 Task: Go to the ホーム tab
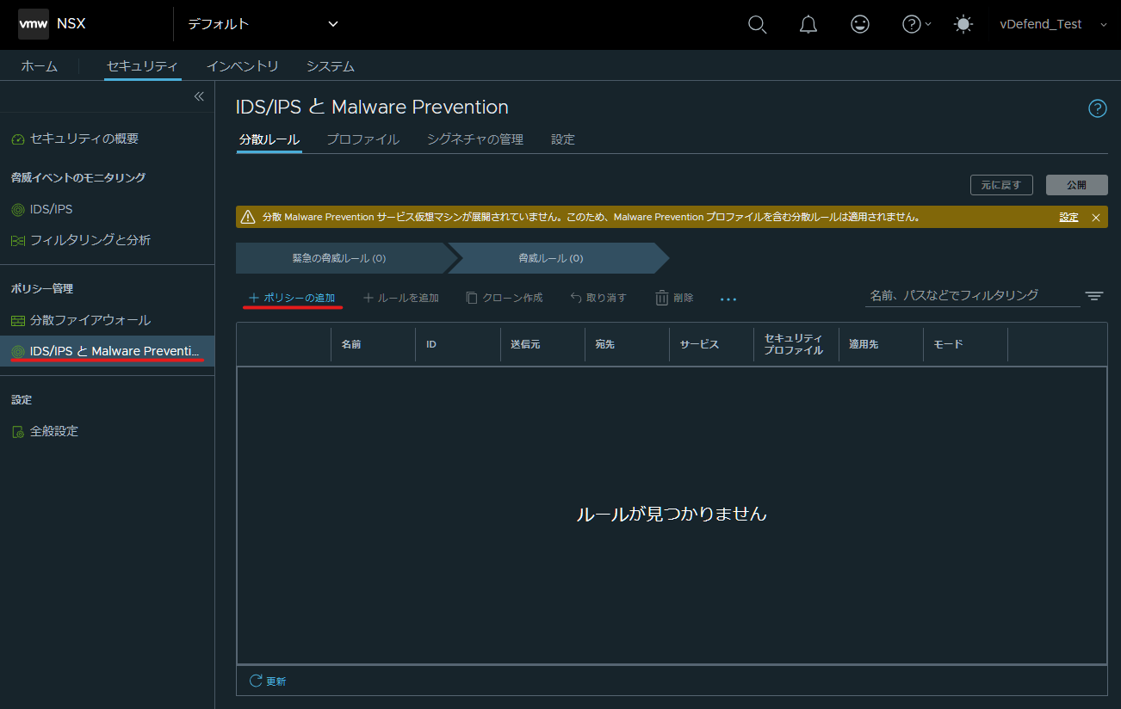click(x=40, y=66)
